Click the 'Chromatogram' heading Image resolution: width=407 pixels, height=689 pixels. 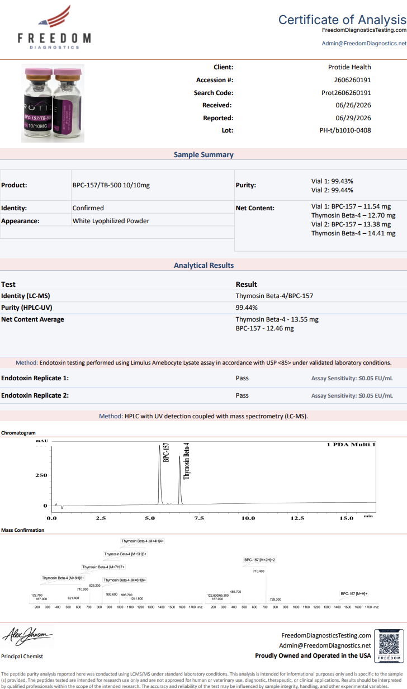(x=18, y=433)
